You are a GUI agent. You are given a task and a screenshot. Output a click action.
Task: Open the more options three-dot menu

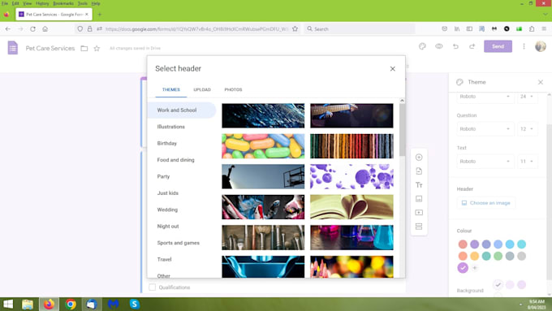pyautogui.click(x=524, y=46)
